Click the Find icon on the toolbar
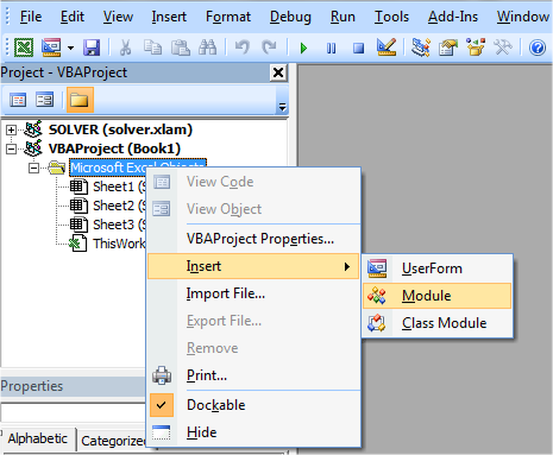The width and height of the screenshot is (553, 455). click(208, 48)
